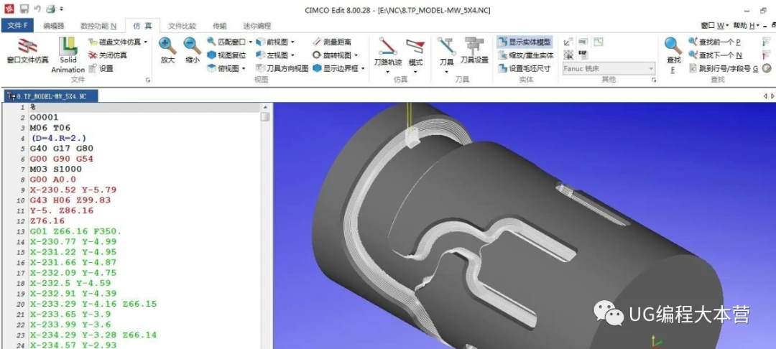Click code line "M03 S1000"
The height and width of the screenshot is (349, 776).
tap(56, 169)
